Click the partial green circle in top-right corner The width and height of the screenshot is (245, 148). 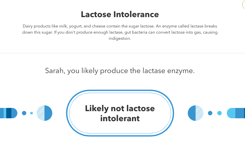click(244, 4)
